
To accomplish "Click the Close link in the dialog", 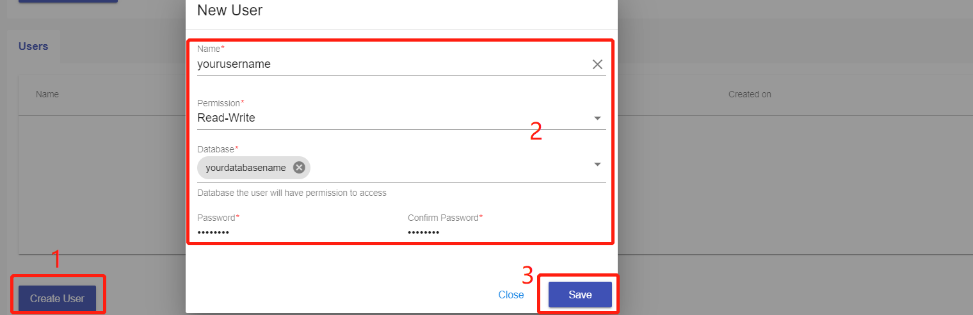I will click(x=511, y=295).
